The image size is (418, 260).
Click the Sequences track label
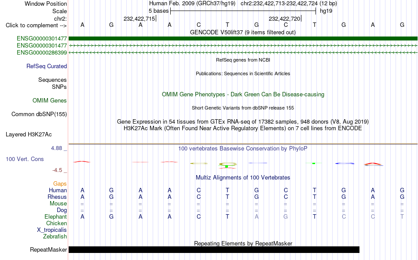click(52, 80)
